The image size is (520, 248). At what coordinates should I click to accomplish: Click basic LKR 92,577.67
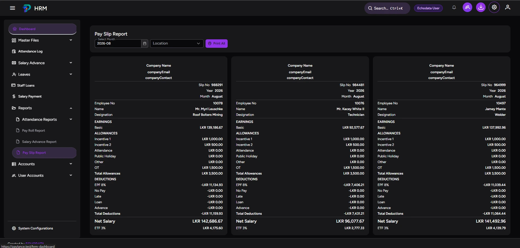point(353,128)
